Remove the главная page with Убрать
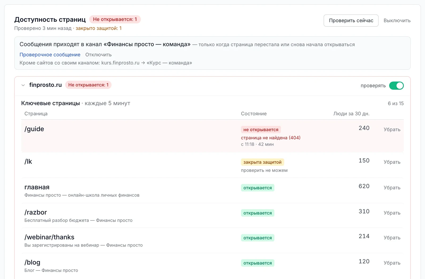This screenshot has width=425, height=279. 392,188
